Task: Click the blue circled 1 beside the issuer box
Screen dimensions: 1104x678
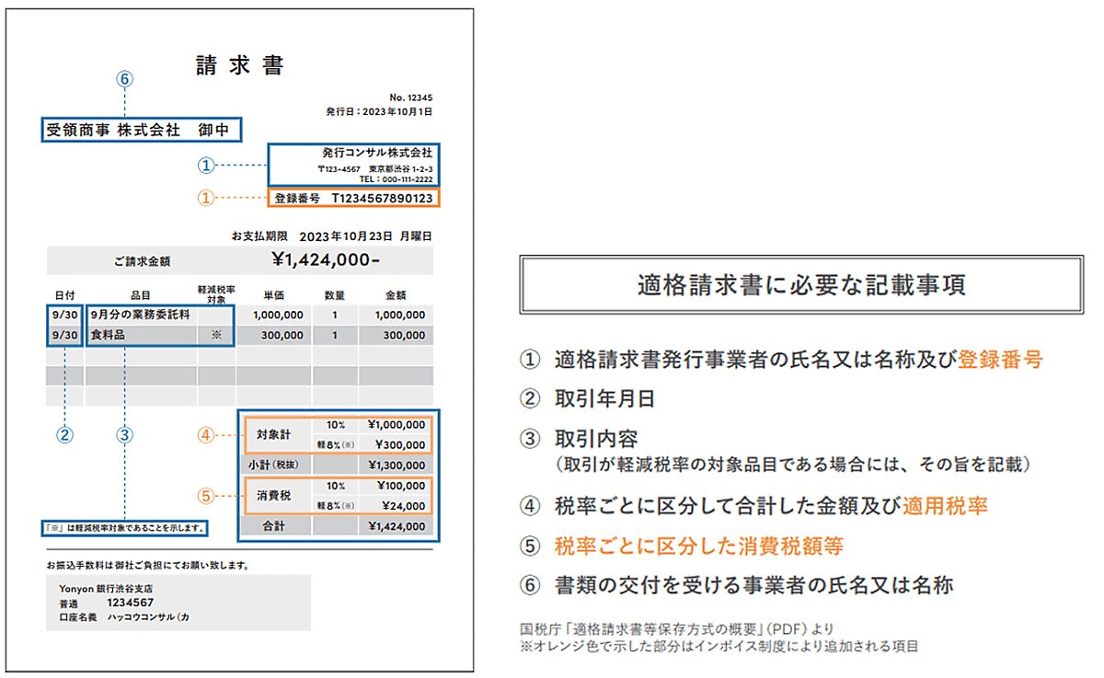Action: pyautogui.click(x=206, y=165)
